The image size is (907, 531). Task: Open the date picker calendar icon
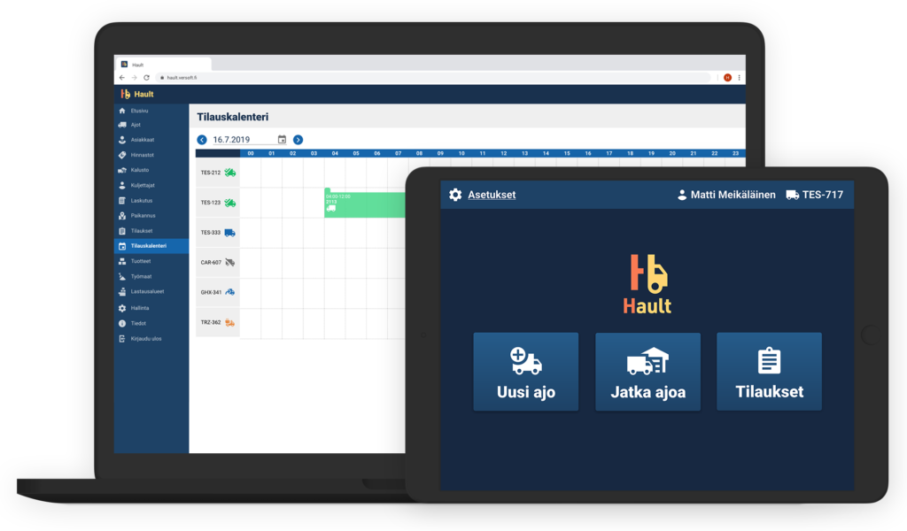(282, 139)
